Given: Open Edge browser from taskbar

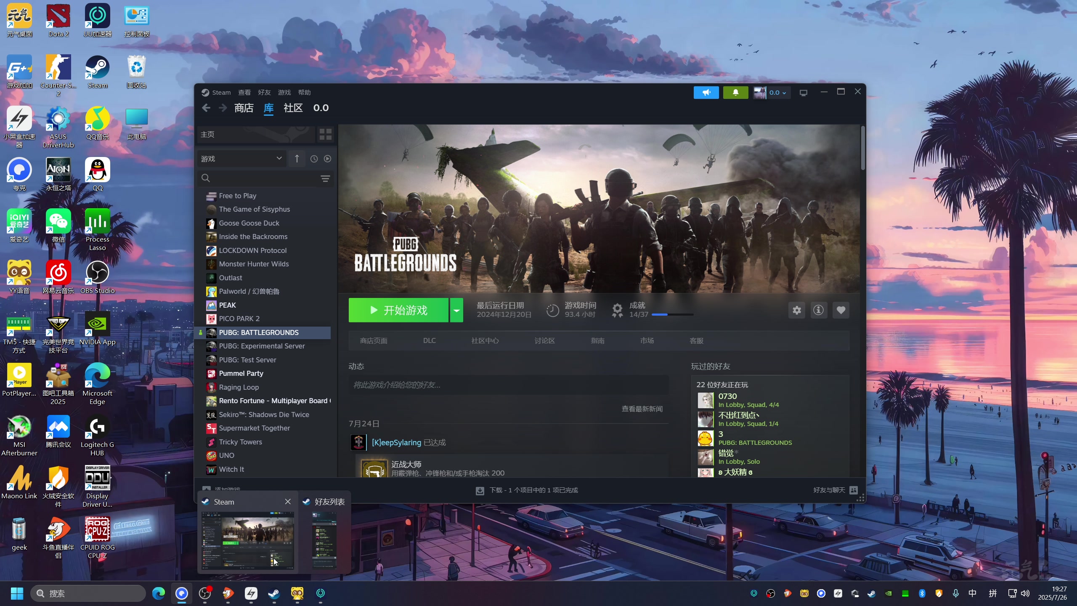Looking at the screenshot, I should pyautogui.click(x=159, y=593).
